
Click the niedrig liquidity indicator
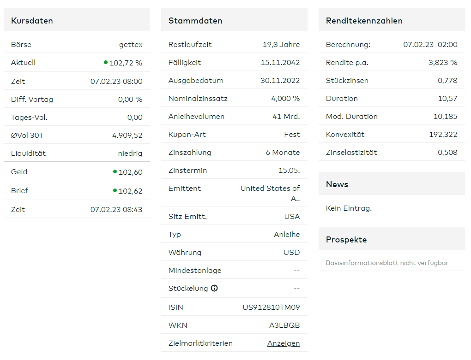coord(131,153)
